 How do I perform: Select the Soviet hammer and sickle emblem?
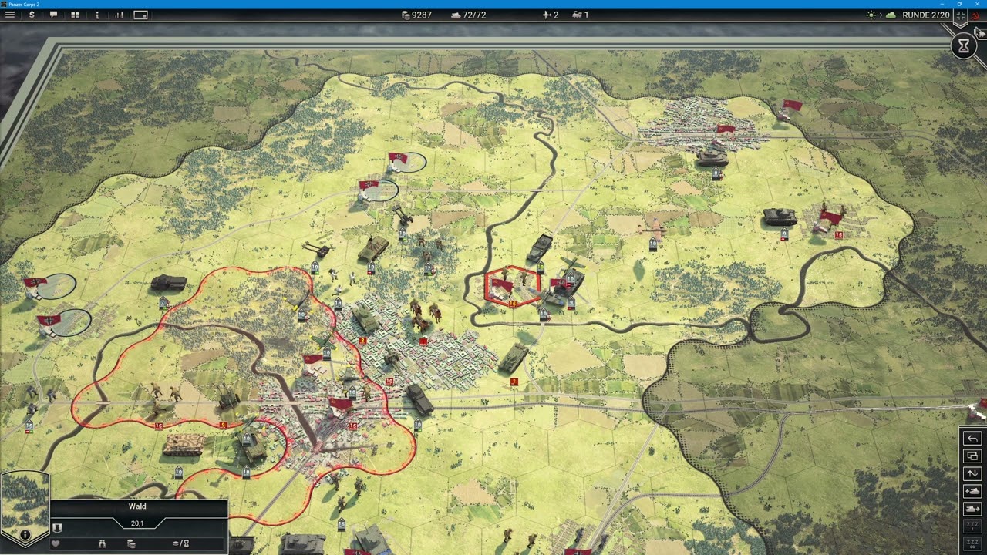tap(975, 16)
